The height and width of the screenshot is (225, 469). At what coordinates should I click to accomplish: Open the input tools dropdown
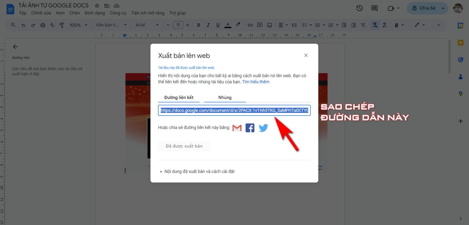point(399,25)
